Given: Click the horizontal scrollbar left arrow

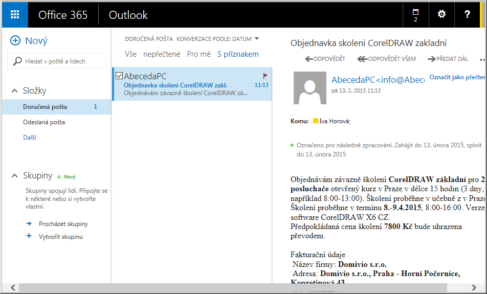Looking at the screenshot, I should click(13, 287).
